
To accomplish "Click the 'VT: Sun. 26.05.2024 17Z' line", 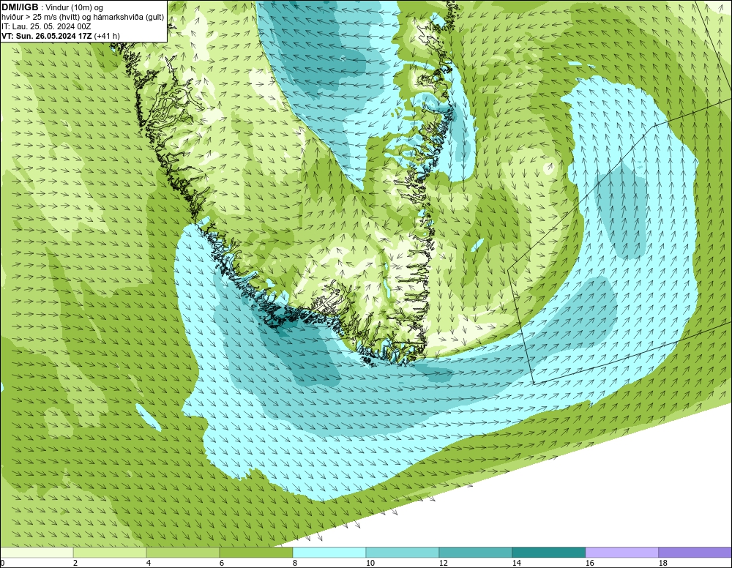I will [x=47, y=36].
